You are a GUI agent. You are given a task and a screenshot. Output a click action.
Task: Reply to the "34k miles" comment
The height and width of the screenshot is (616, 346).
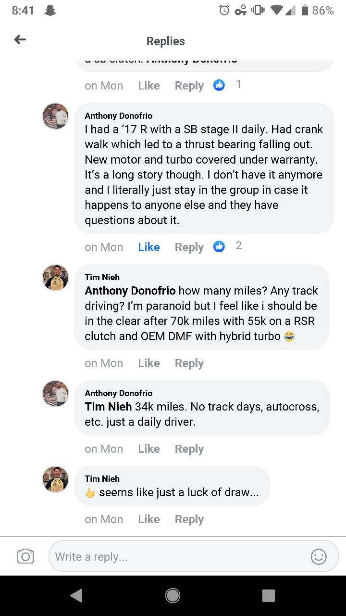pos(189,449)
